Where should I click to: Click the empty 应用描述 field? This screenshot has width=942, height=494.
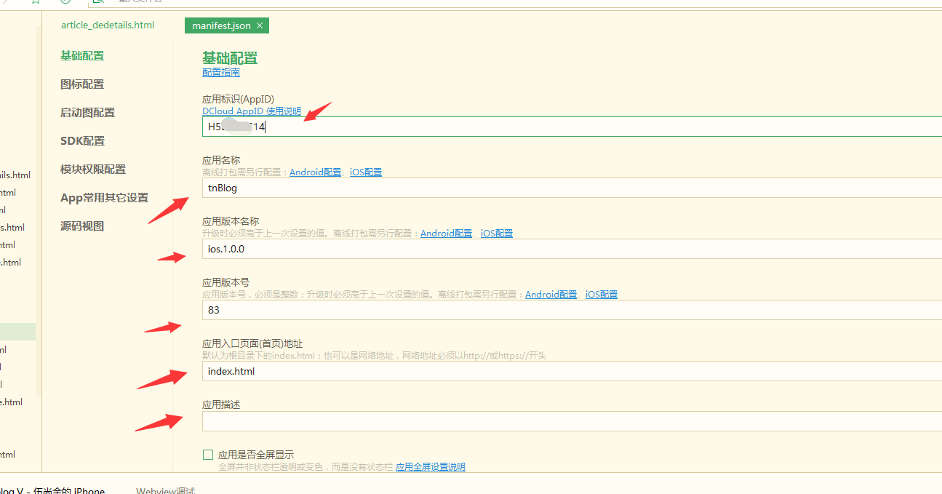tap(571, 421)
